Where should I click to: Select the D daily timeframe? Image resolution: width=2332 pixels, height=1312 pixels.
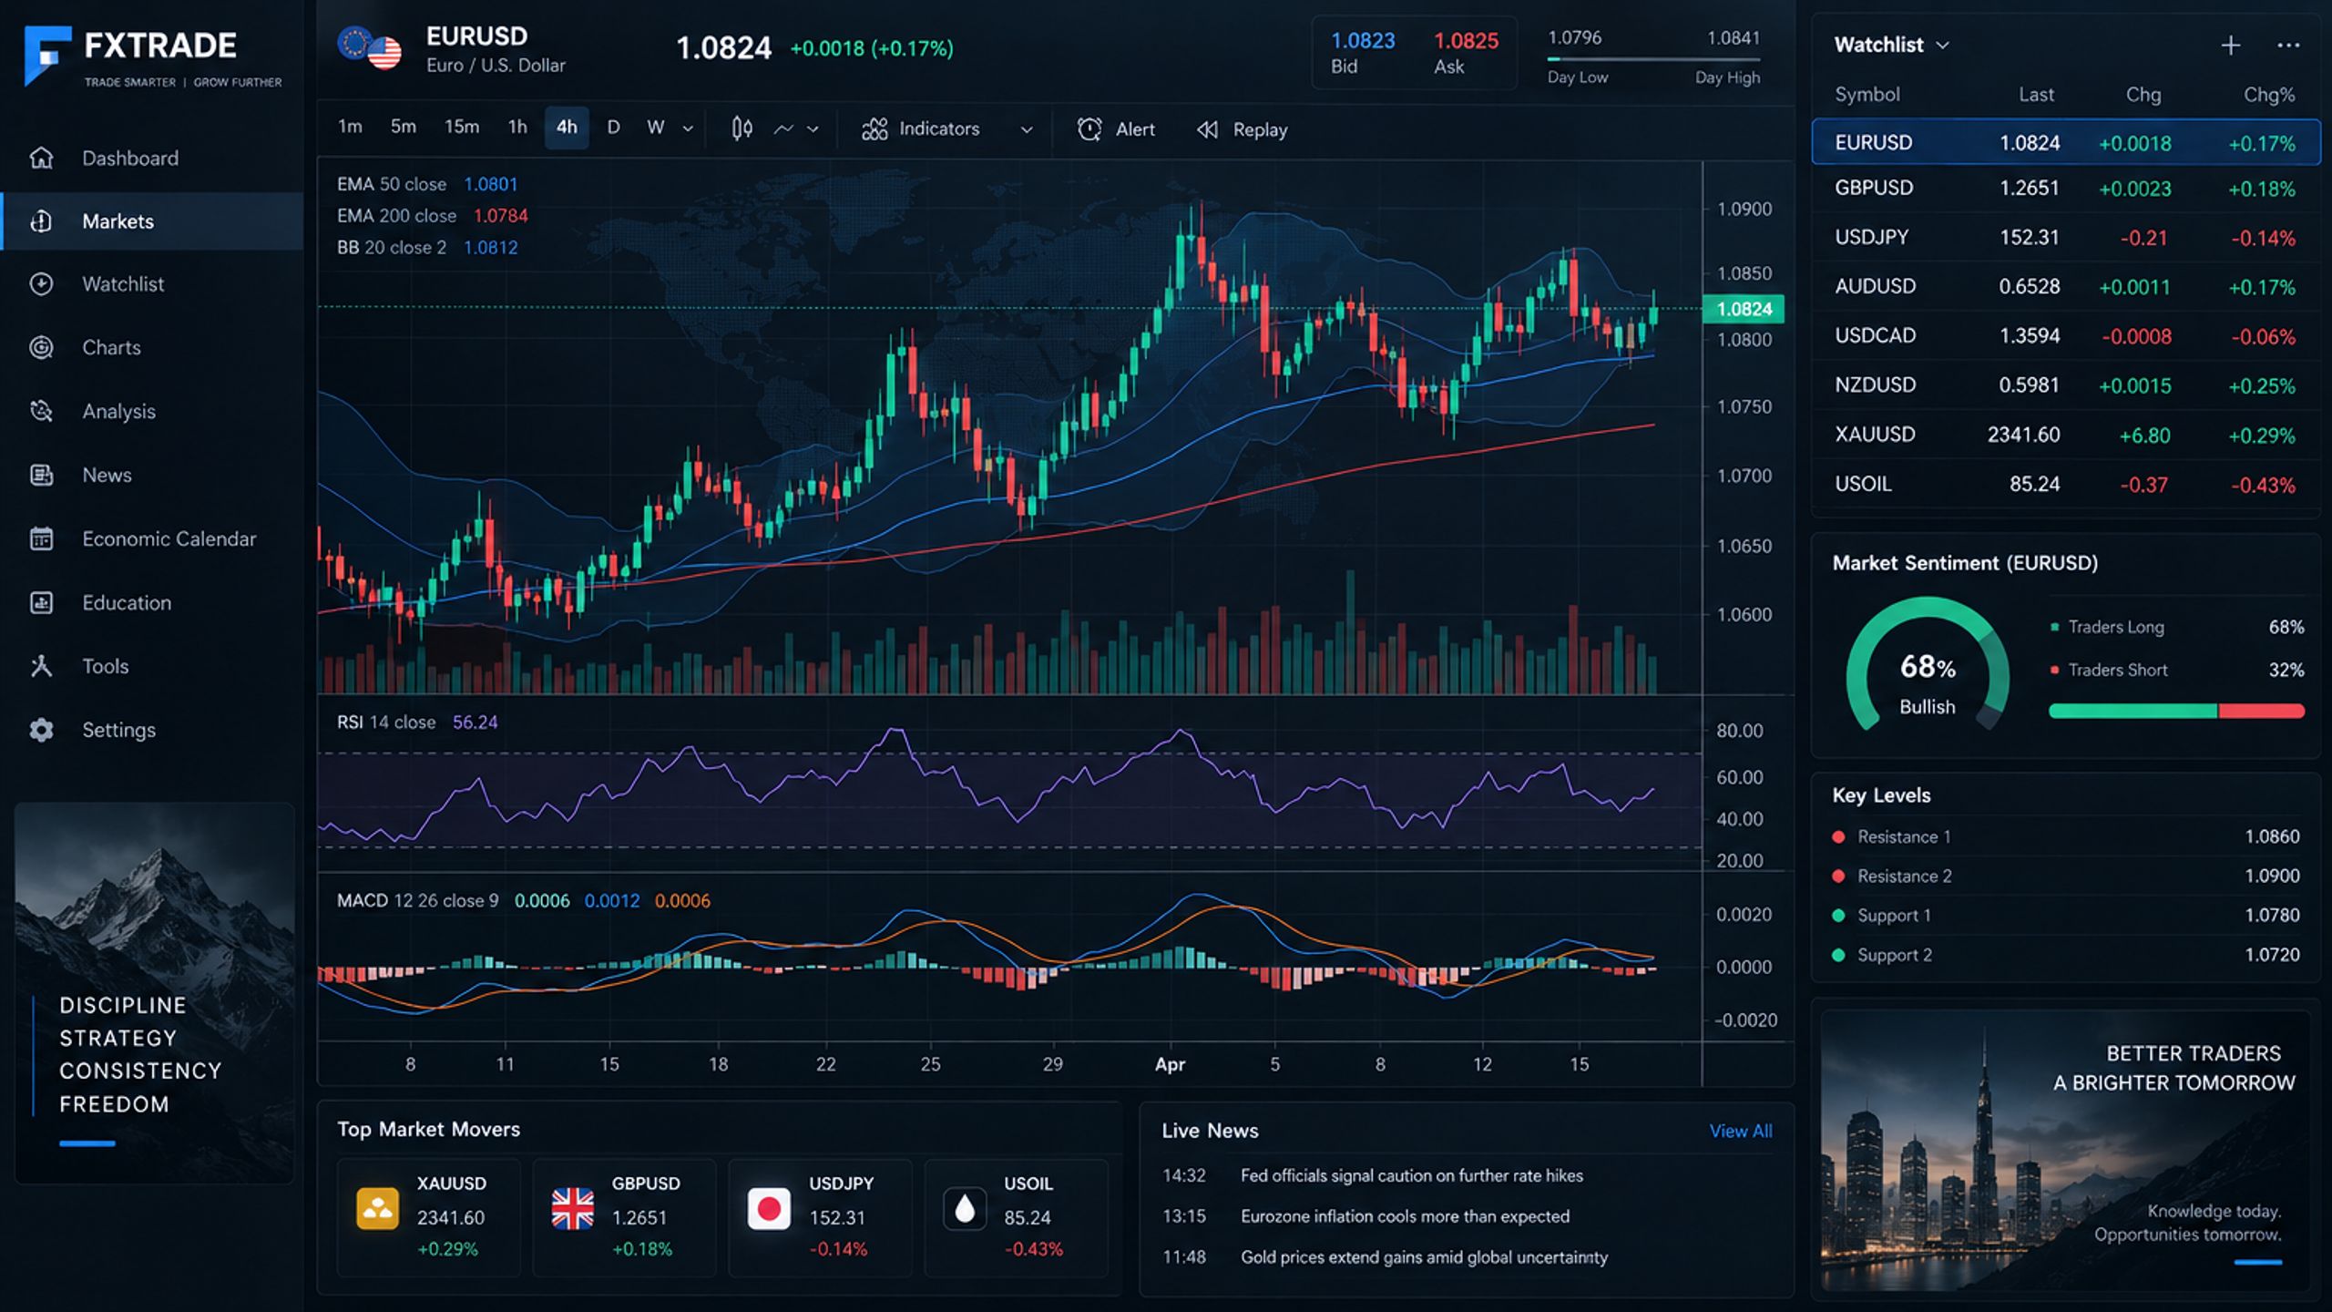613,127
